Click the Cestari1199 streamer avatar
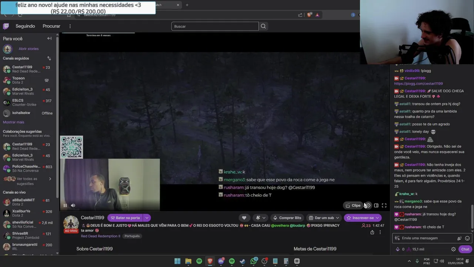Viewport: 474px width, 267px height. click(x=71, y=223)
